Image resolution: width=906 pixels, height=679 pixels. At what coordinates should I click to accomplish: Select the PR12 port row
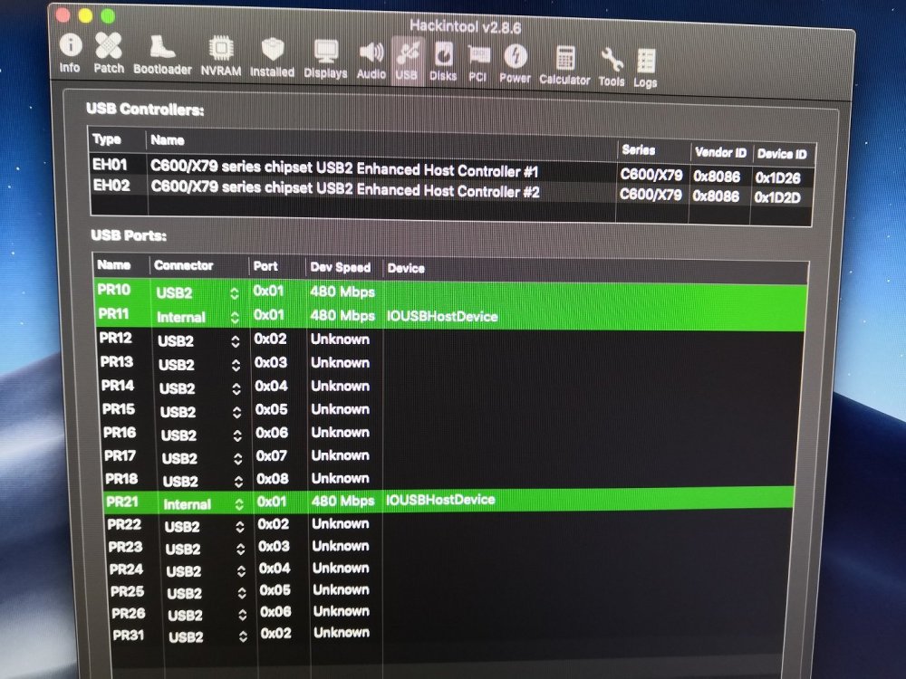point(449,339)
